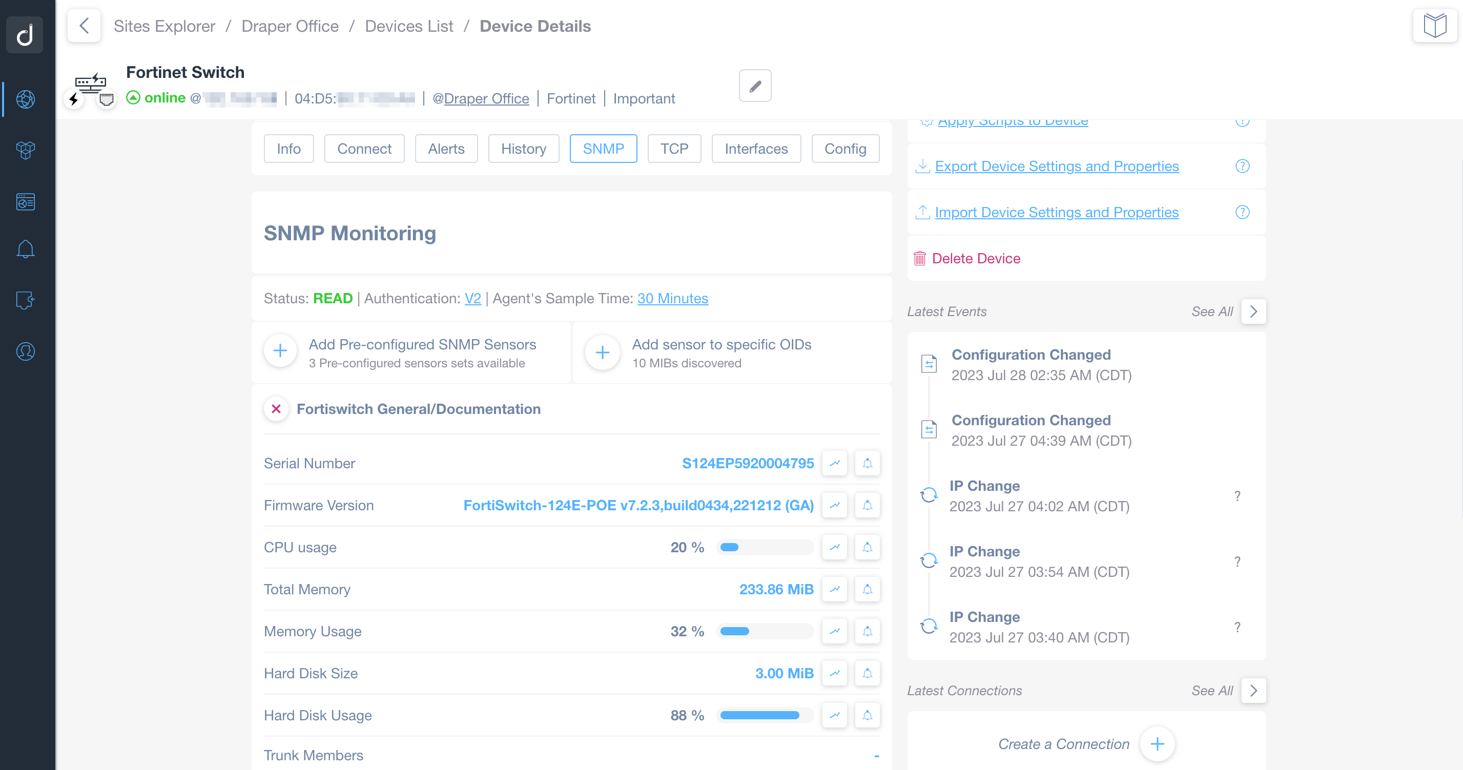Add Pre-configured SNMP Sensors plus button

tap(281, 351)
